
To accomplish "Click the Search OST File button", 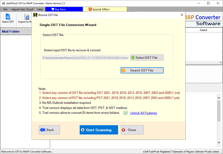I will tap(142, 70).
